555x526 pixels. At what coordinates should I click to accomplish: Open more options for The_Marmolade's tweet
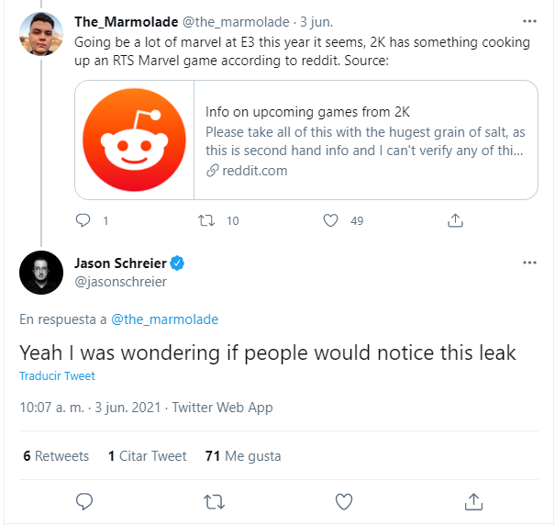(x=529, y=20)
